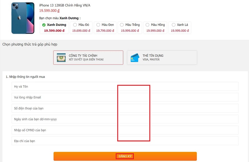Switch to Thẻ tín dụng Visa Master method
The image size is (249, 162).
click(x=162, y=58)
